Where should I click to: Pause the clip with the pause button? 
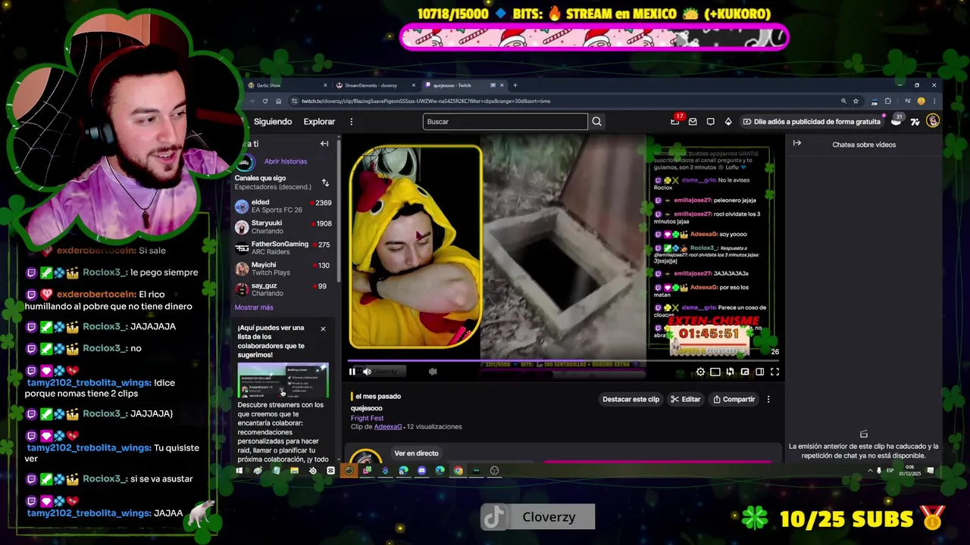(x=352, y=372)
